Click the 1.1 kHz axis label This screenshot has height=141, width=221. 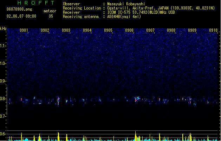[x=3, y=46]
